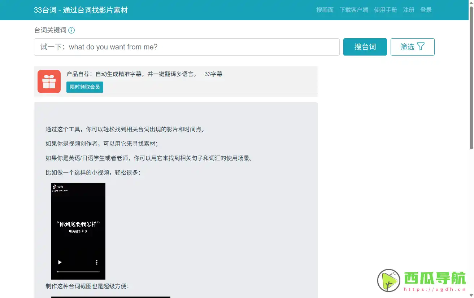Click the 登录 login link
The height and width of the screenshot is (298, 474).
coord(426,10)
